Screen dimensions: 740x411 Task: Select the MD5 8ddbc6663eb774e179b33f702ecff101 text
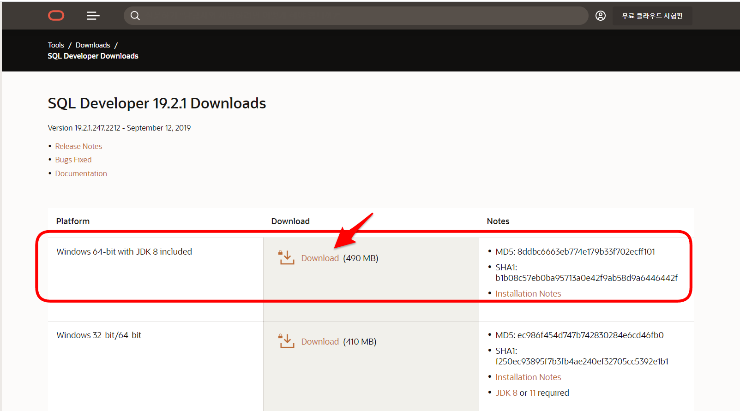click(575, 251)
